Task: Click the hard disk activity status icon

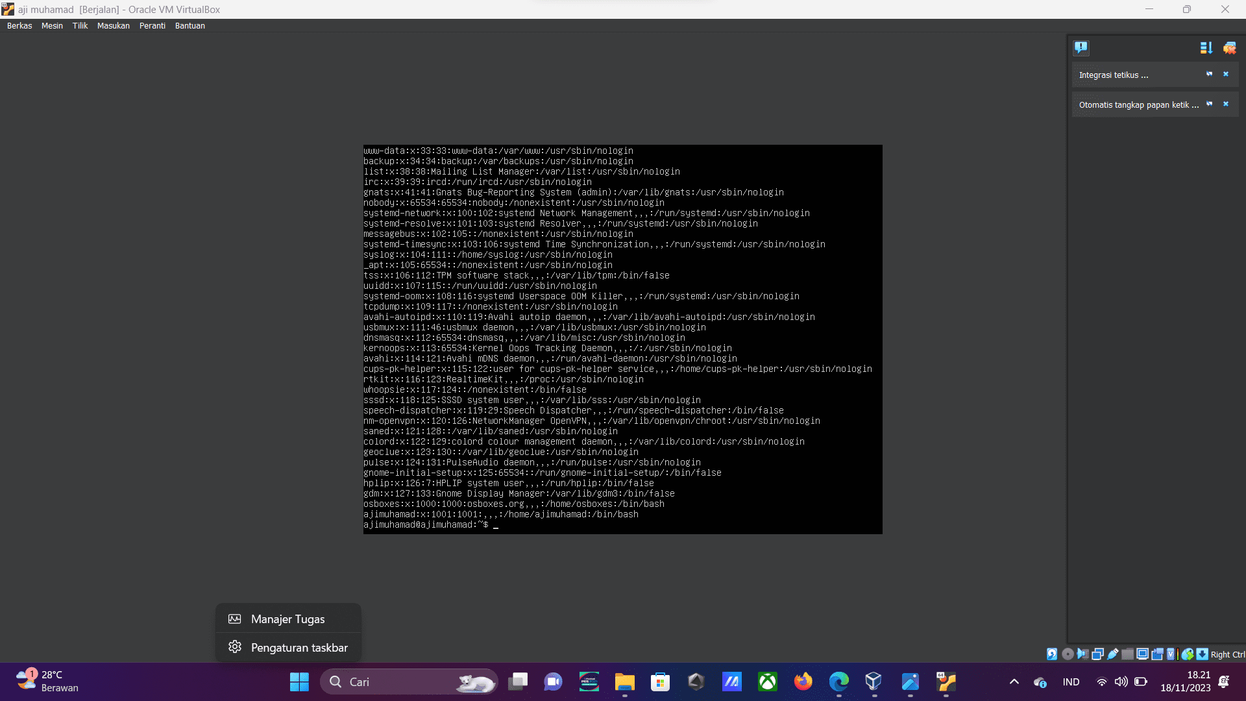Action: click(1052, 654)
